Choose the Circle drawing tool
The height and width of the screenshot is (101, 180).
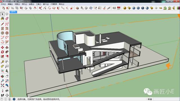click(3, 33)
